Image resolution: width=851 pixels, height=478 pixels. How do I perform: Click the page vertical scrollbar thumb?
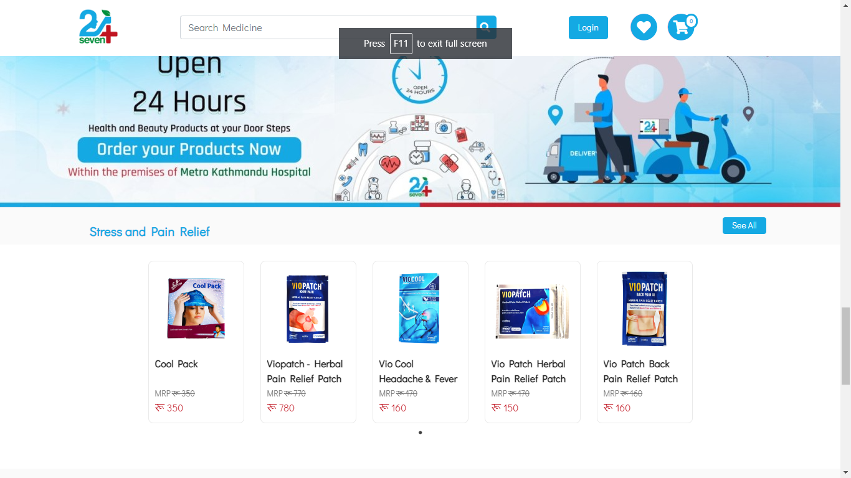[x=845, y=346]
